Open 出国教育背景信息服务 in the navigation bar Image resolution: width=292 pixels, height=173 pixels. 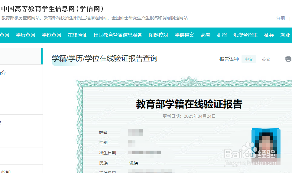(x=118, y=35)
